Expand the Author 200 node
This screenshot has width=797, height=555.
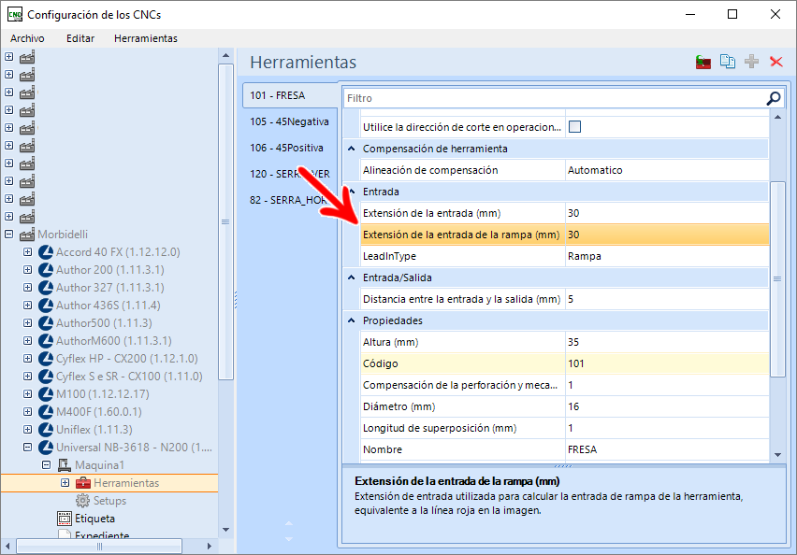pyautogui.click(x=27, y=270)
